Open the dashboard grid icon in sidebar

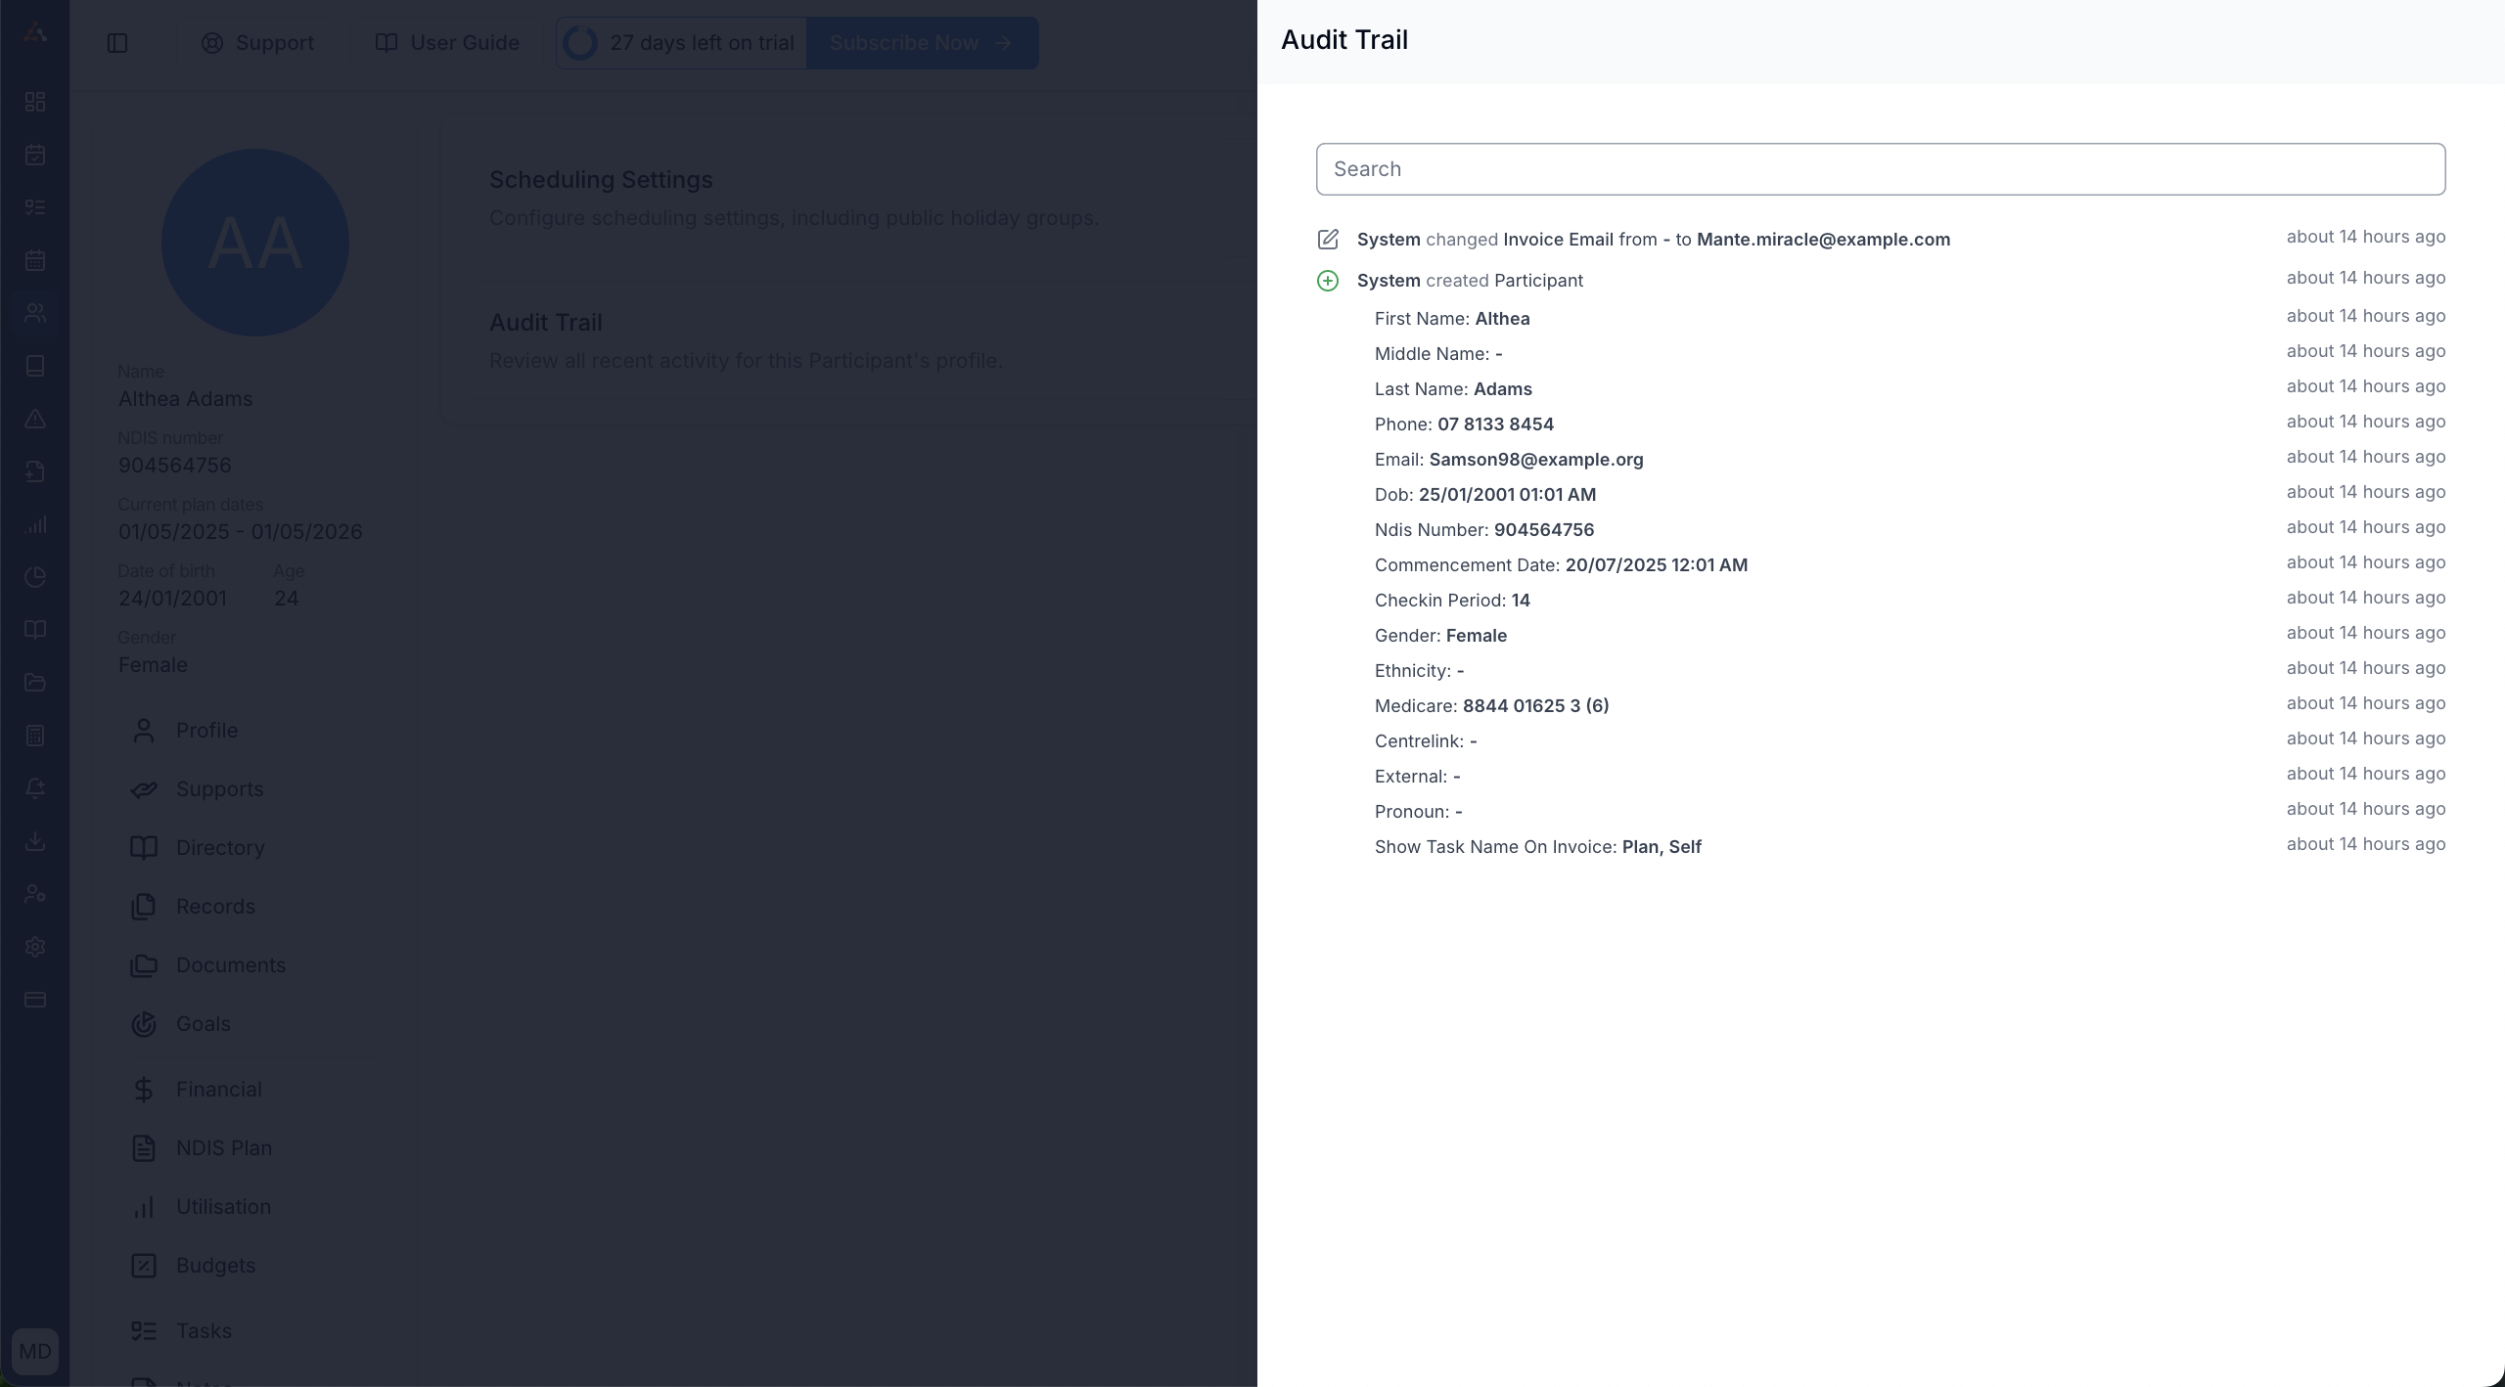tap(35, 102)
